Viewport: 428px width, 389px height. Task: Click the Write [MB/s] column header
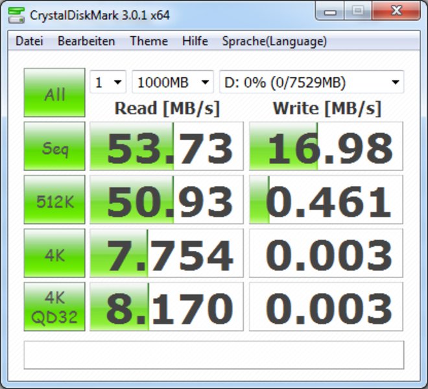tap(327, 109)
